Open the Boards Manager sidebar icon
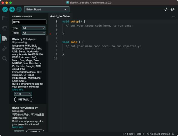This screenshot has width=178, height=136. pyautogui.click(x=4, y=28)
